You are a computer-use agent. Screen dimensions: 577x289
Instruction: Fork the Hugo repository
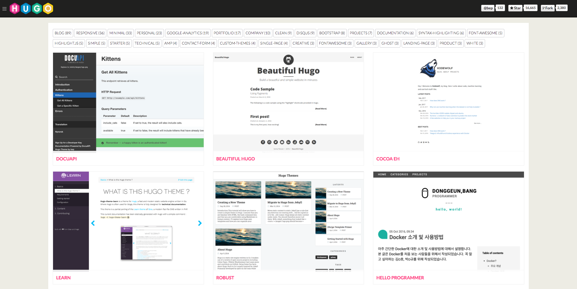[x=548, y=8]
